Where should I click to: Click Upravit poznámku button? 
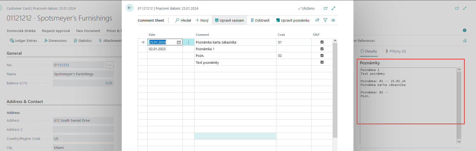click(293, 20)
